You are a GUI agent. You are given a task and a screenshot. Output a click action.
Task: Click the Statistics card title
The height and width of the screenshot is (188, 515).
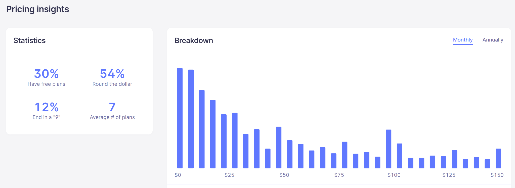30,40
